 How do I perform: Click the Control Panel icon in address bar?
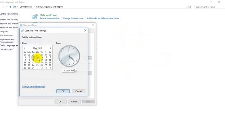coord(14,7)
